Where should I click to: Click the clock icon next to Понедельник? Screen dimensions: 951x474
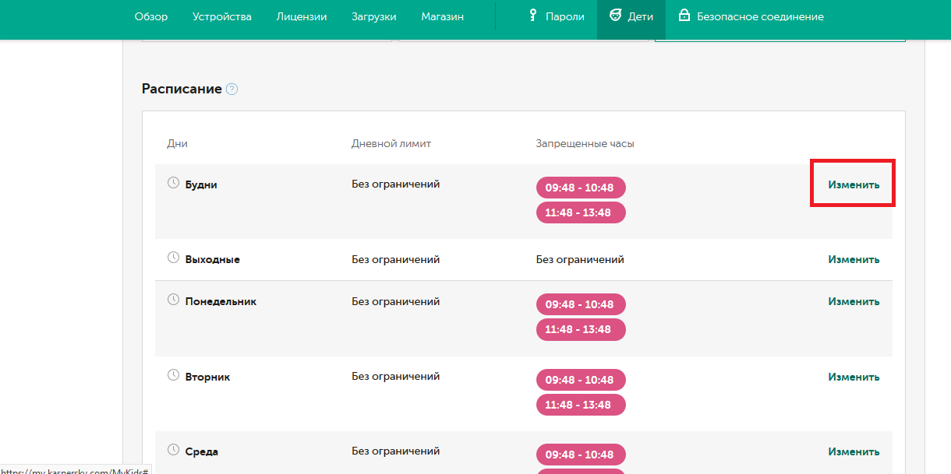click(x=174, y=300)
